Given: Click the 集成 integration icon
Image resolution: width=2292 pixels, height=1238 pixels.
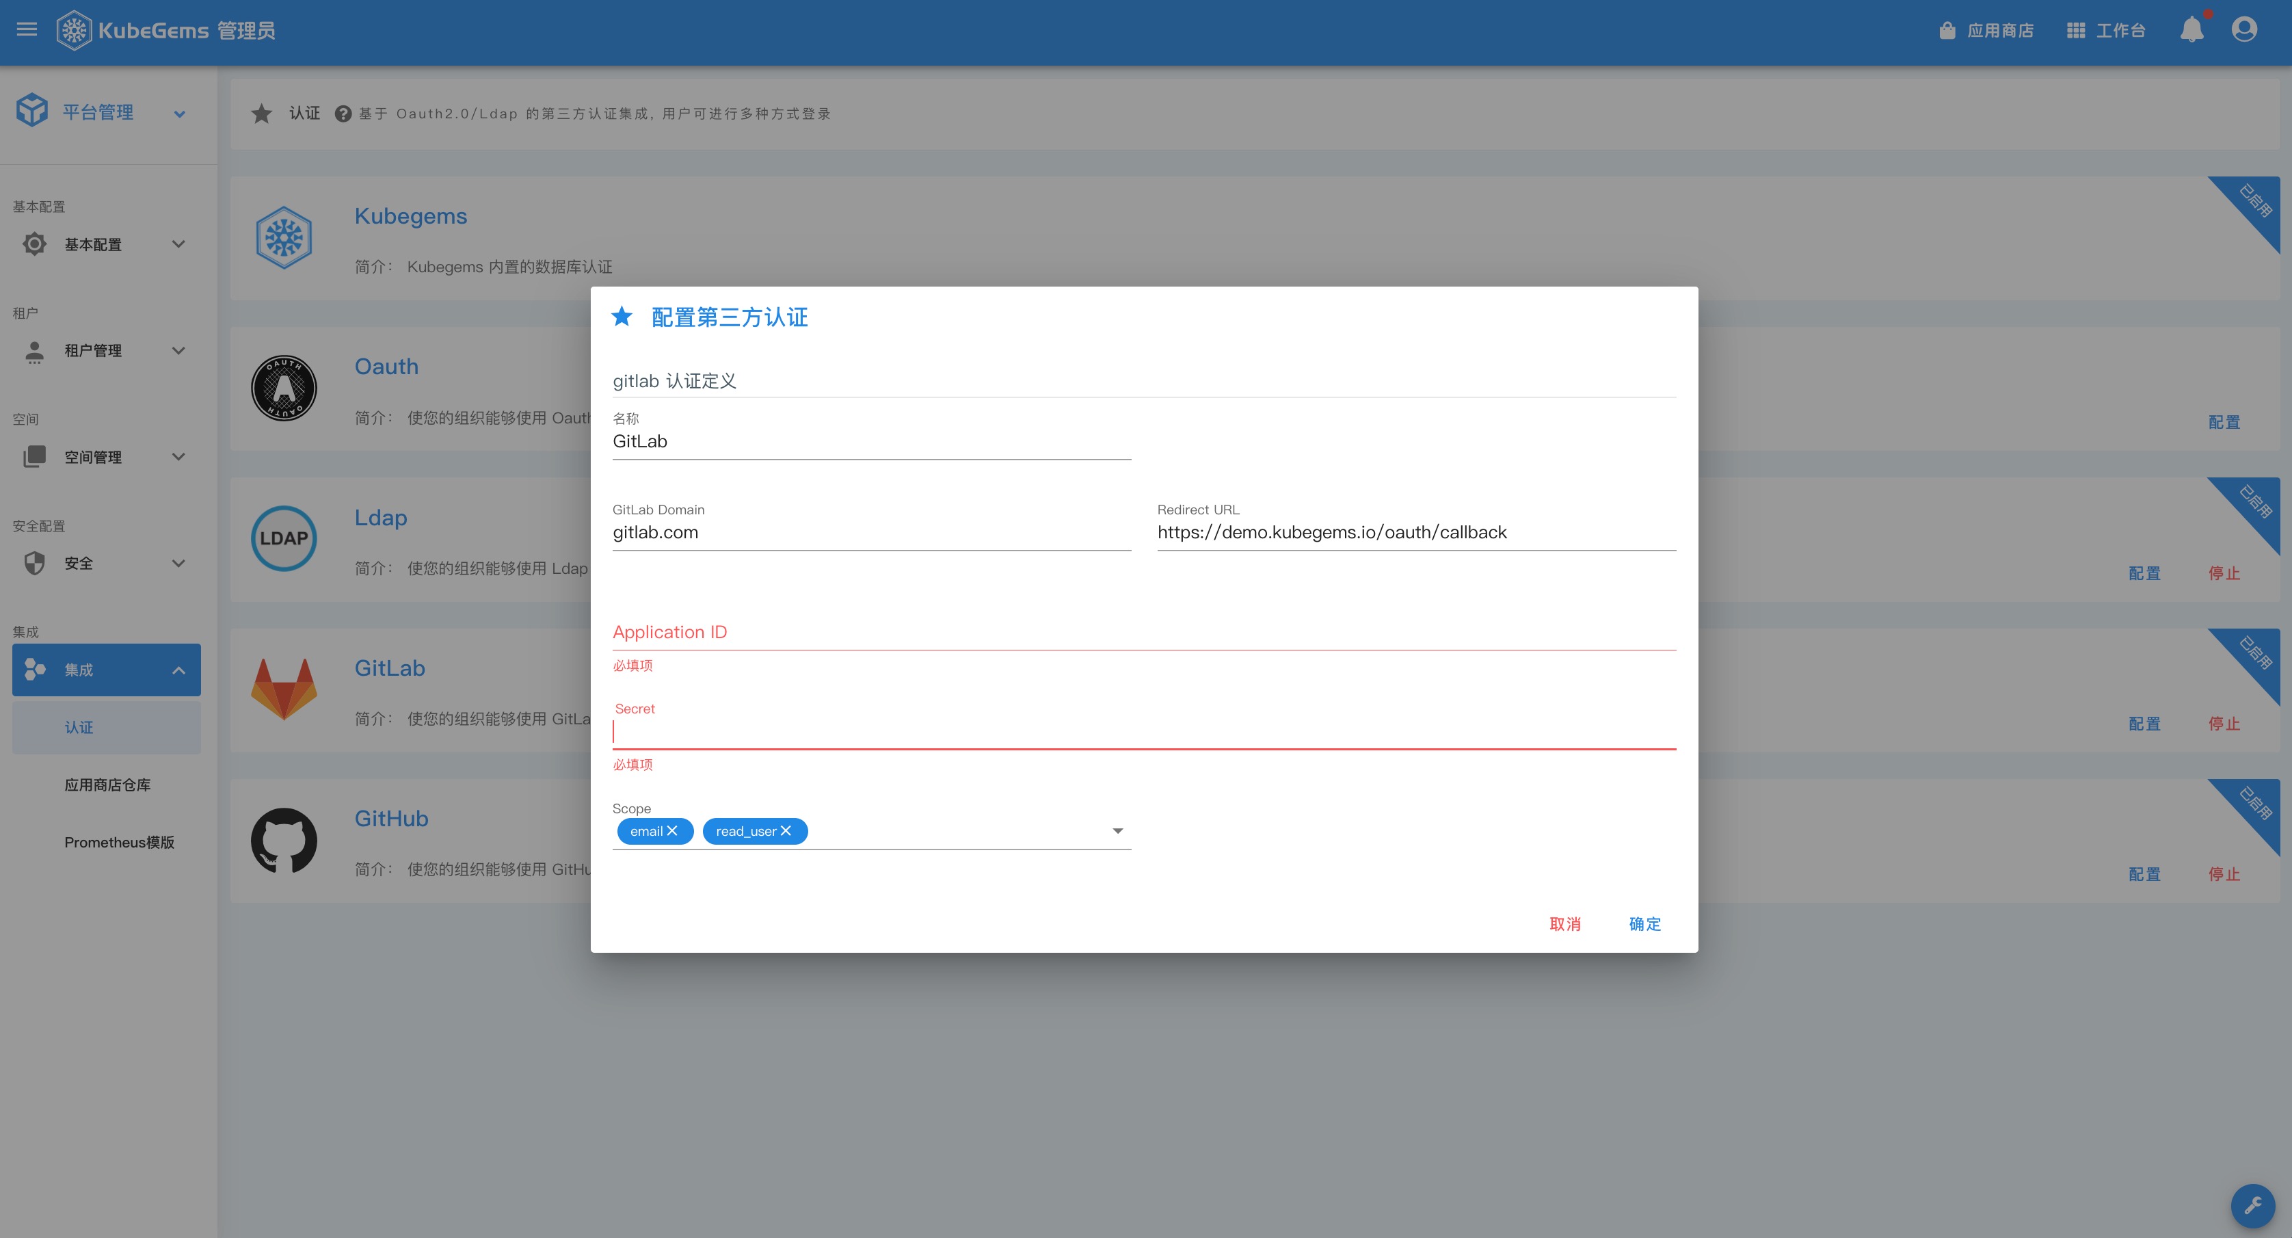Looking at the screenshot, I should pyautogui.click(x=35, y=670).
